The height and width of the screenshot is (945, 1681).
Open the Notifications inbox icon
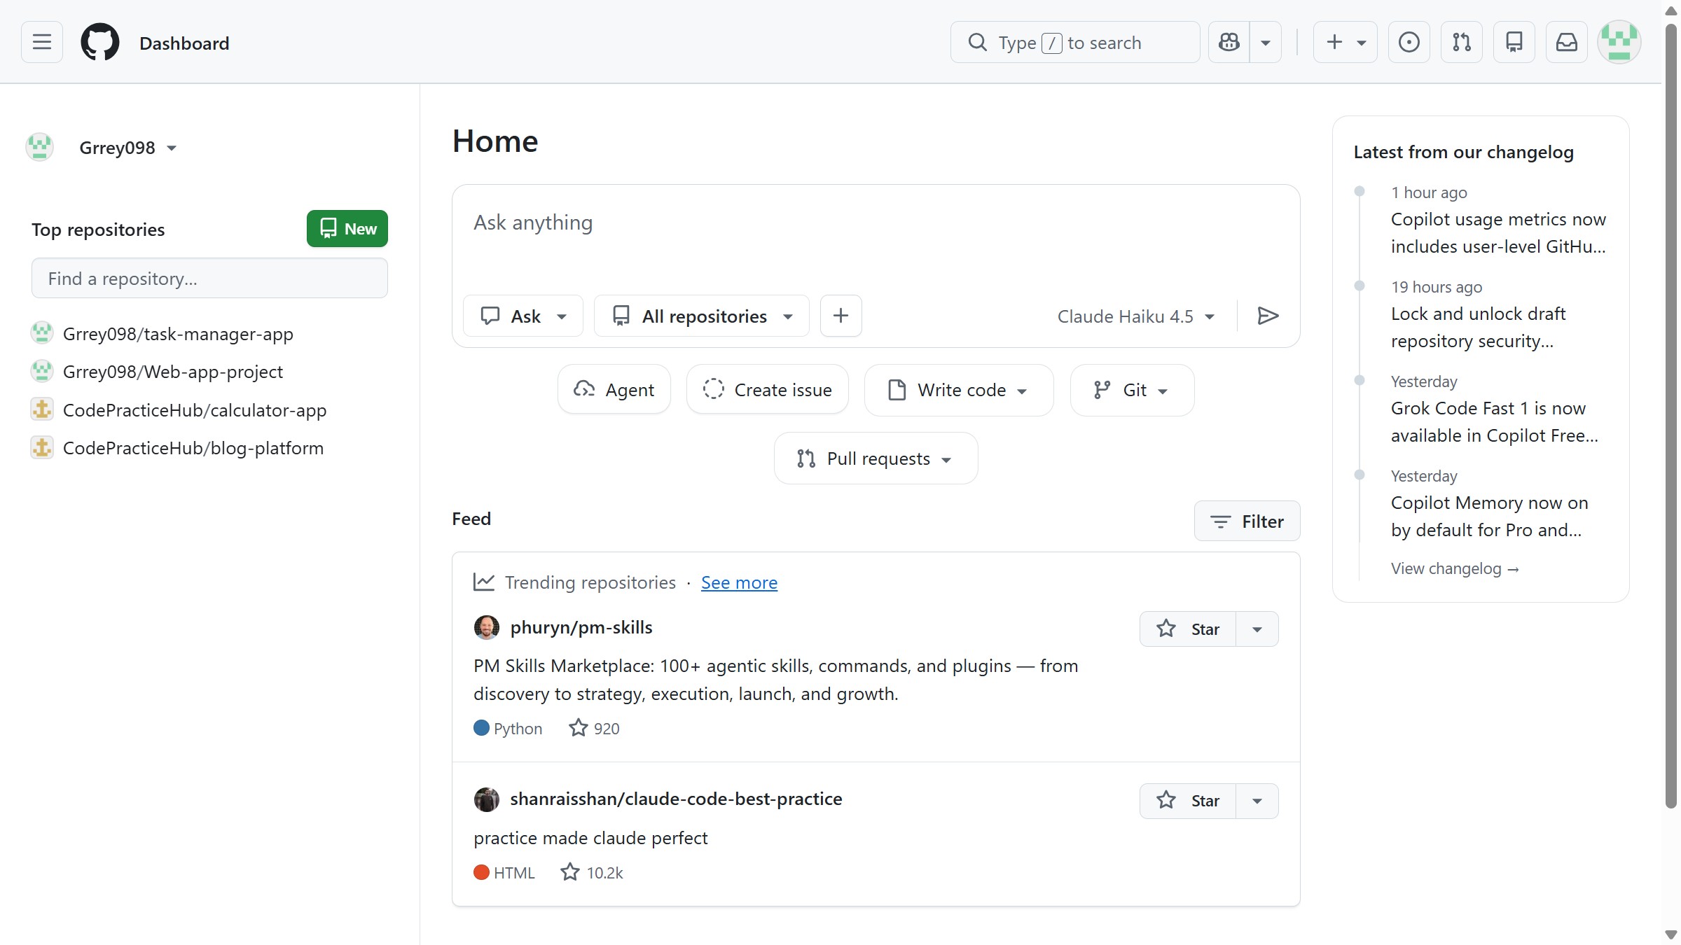click(x=1567, y=42)
